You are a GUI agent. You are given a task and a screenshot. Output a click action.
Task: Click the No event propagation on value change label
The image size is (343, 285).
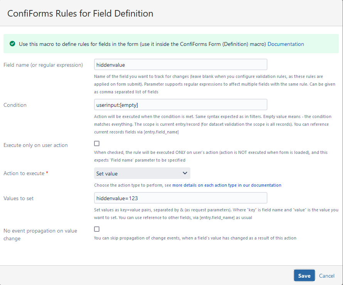(x=40, y=234)
